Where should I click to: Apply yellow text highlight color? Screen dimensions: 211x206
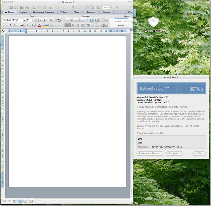pos(47,25)
